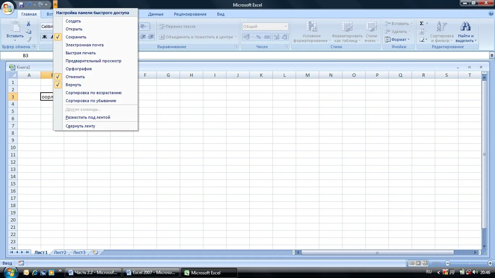Open the round Office button menu
Viewport: 495px width, 278px height.
pyautogui.click(x=8, y=7)
